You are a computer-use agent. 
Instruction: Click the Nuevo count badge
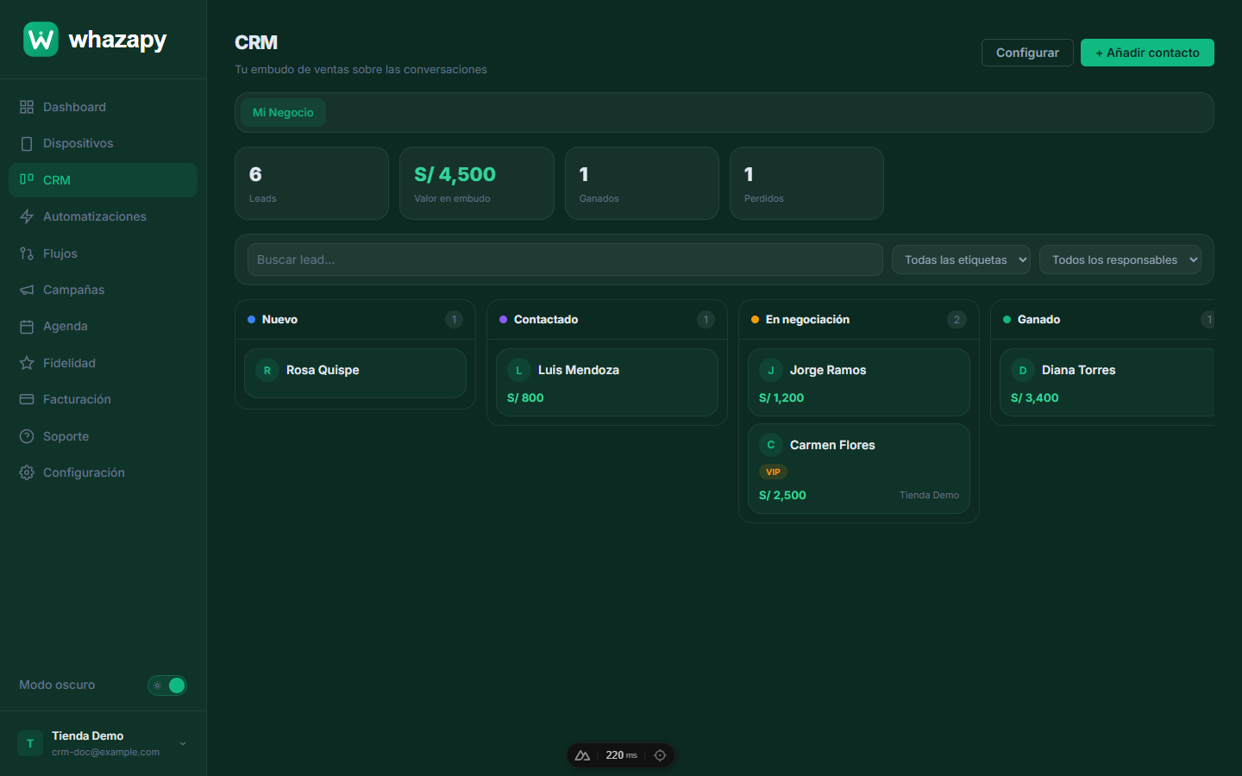click(x=454, y=319)
